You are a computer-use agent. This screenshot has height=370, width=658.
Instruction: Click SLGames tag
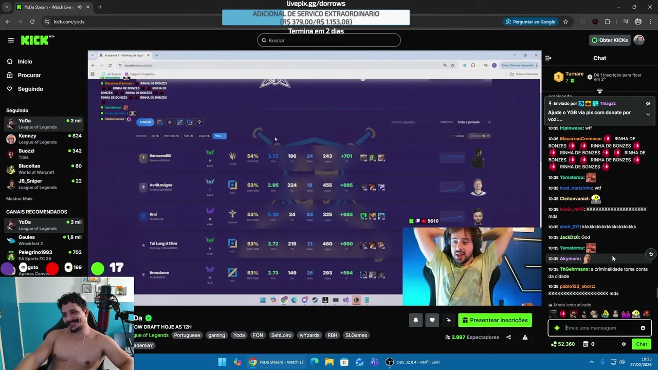[356, 335]
